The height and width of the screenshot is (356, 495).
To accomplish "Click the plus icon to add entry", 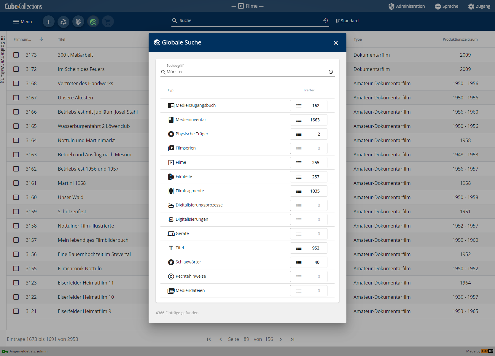I will (48, 22).
